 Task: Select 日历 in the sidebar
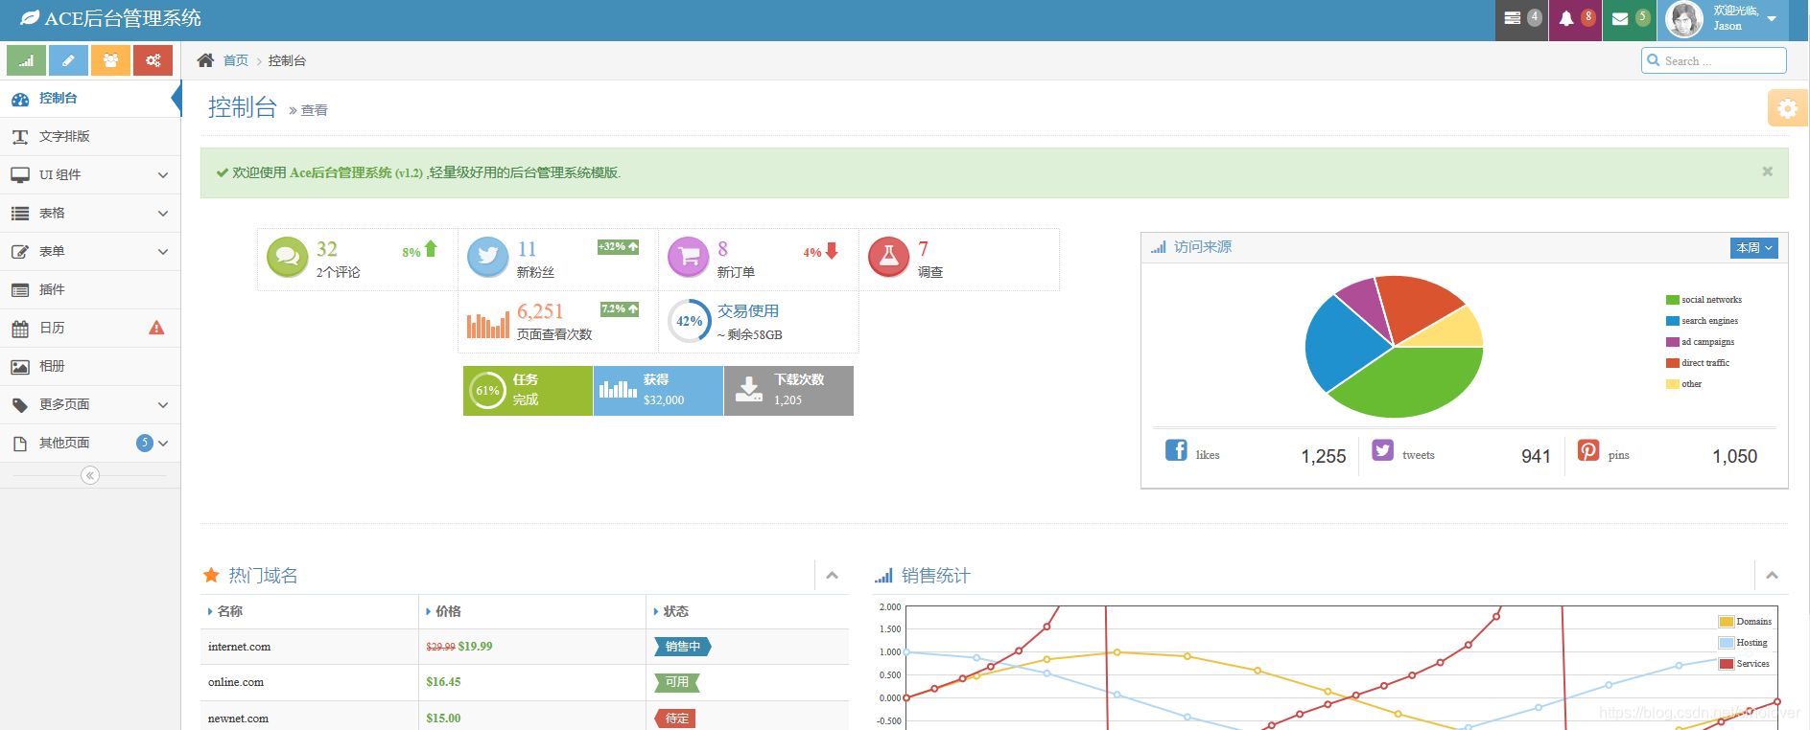click(90, 329)
